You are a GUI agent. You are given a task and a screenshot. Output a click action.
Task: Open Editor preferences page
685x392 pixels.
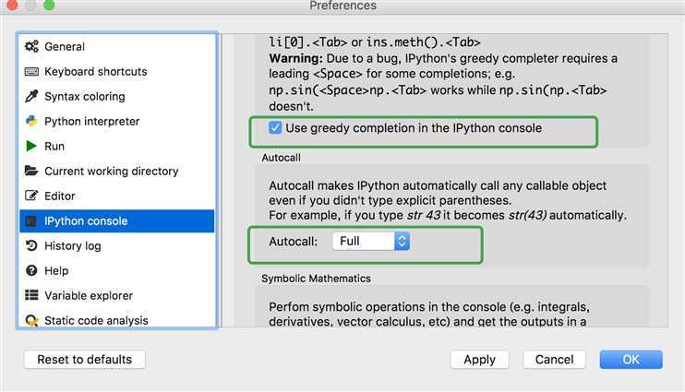point(117,196)
